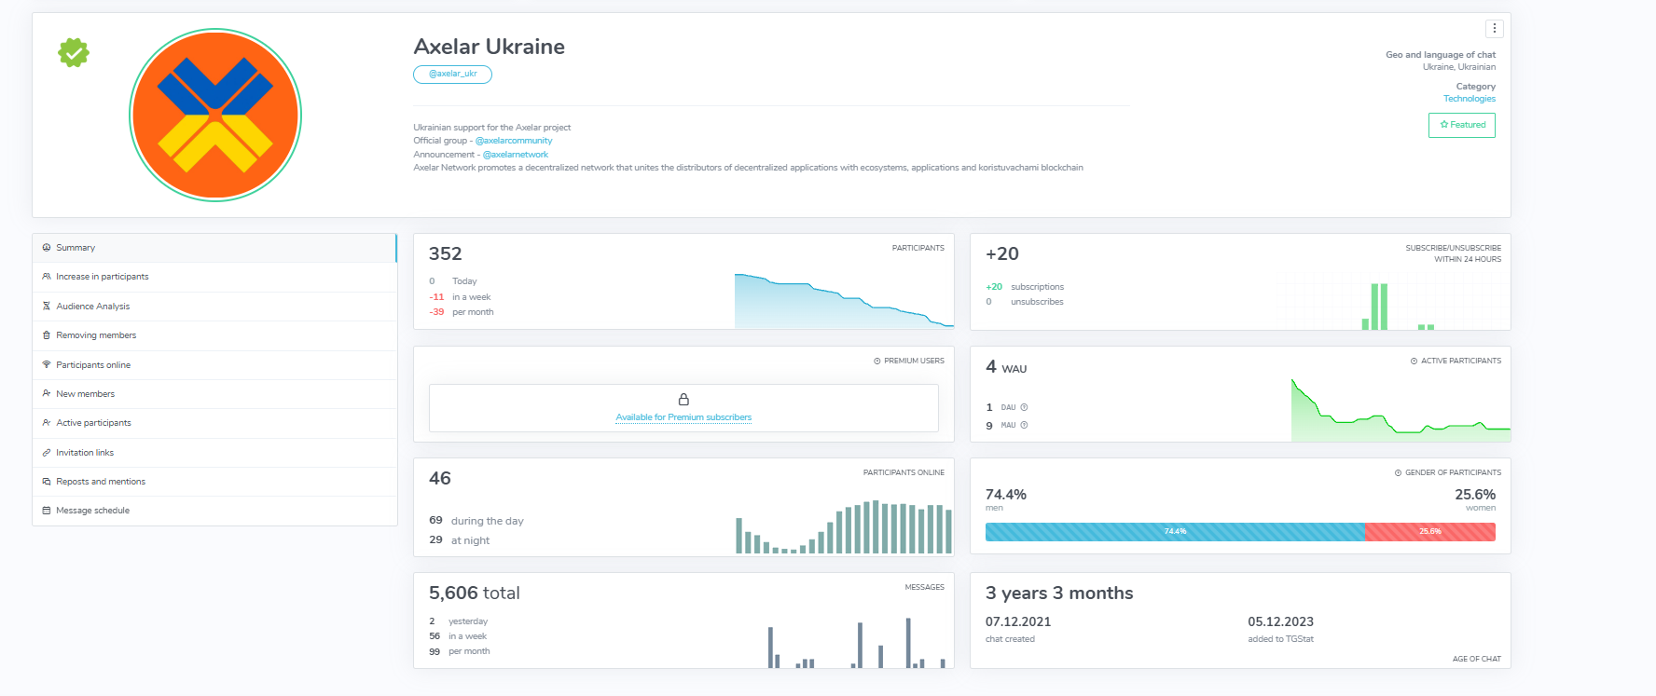Viewport: 1656px width, 696px height.
Task: Click the red women segment of gender bar
Action: pos(1429,532)
